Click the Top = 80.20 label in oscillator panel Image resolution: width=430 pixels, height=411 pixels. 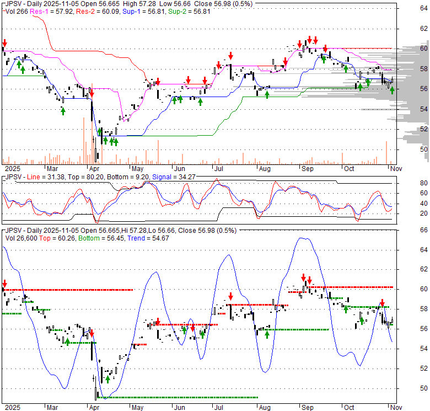point(84,176)
